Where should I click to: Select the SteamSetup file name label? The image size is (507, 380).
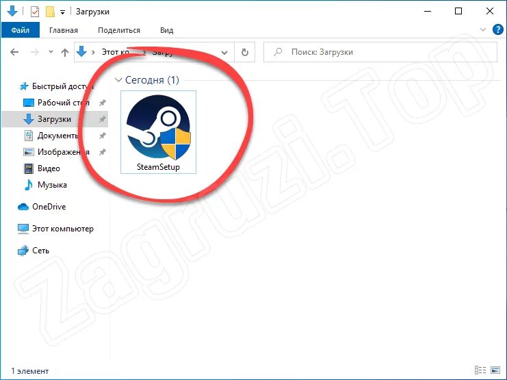158,167
